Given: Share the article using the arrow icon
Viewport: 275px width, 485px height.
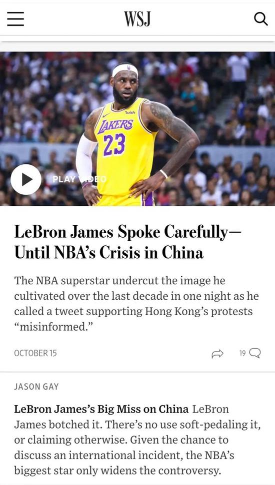Looking at the screenshot, I should coord(217,353).
